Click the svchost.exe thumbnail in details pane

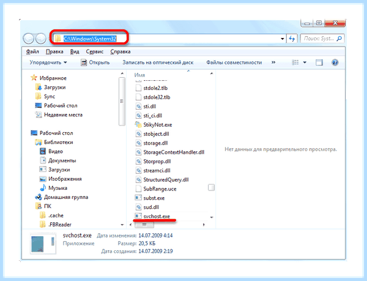click(43, 244)
